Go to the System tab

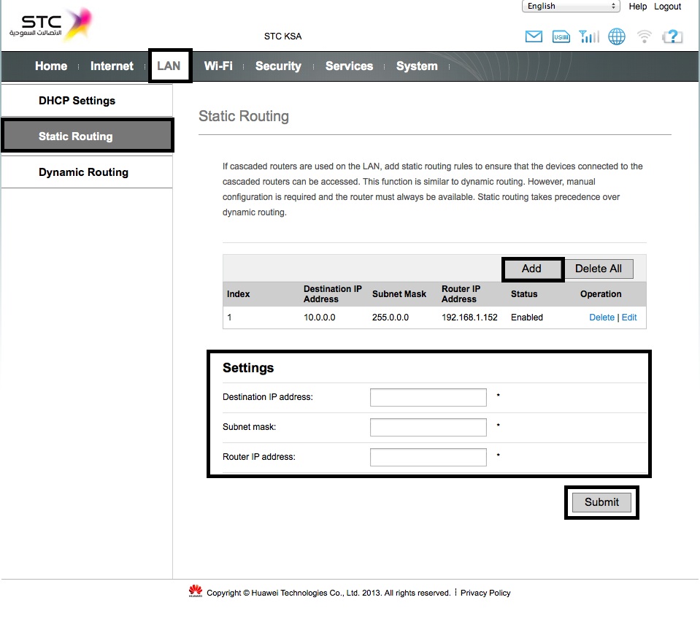(417, 66)
